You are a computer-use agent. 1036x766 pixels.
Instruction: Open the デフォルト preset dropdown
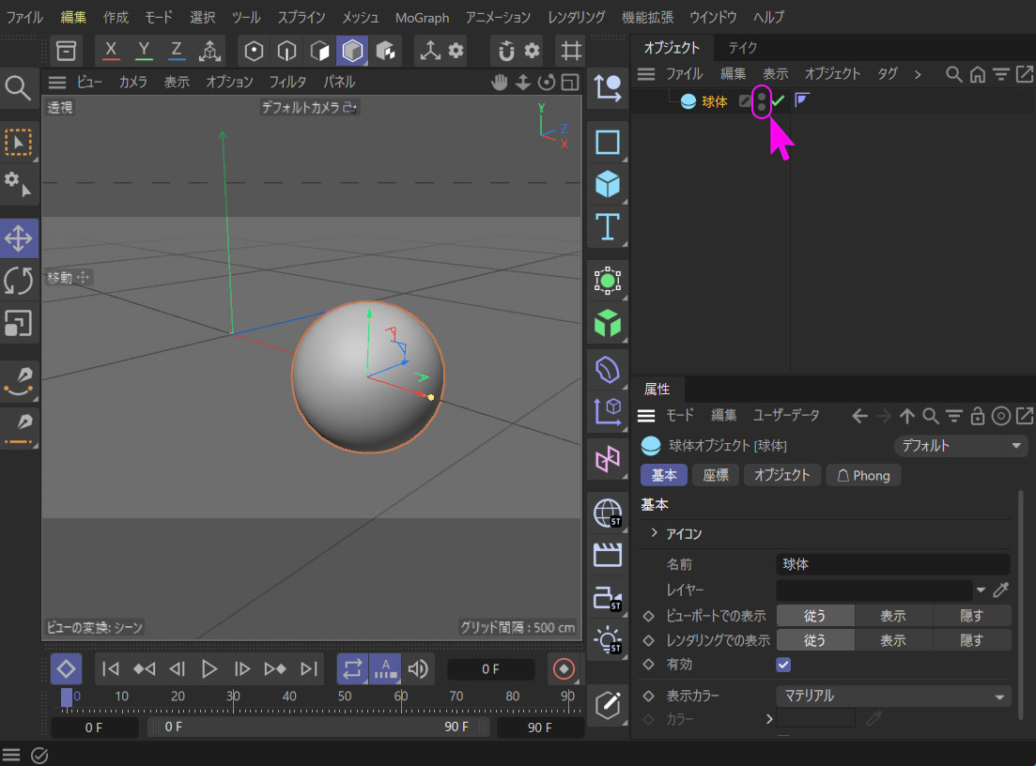(x=960, y=446)
